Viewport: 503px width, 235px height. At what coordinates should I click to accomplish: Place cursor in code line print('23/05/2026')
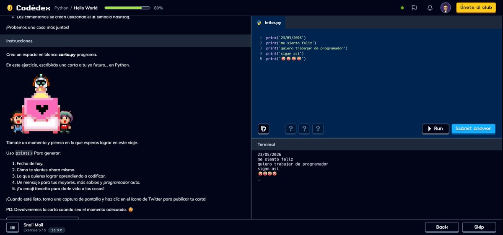[x=286, y=38]
